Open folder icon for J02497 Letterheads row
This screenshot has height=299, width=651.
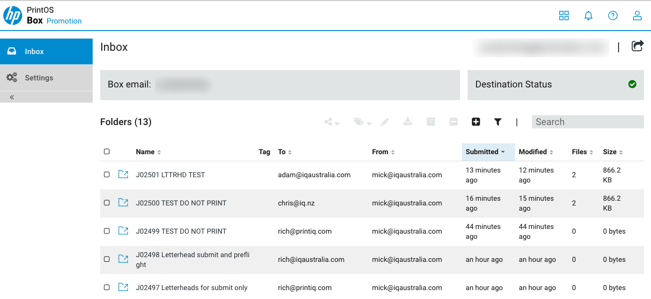coord(123,287)
